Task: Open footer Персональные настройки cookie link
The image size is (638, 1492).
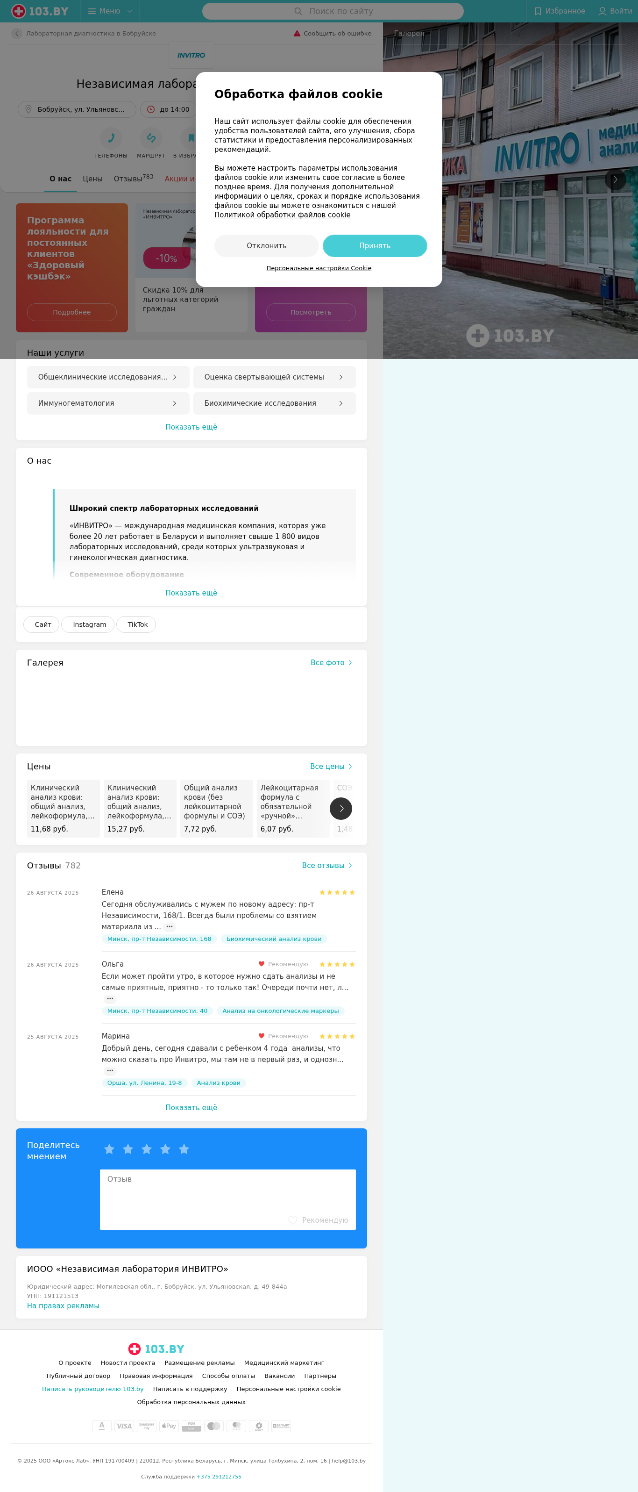Action: coord(288,1389)
